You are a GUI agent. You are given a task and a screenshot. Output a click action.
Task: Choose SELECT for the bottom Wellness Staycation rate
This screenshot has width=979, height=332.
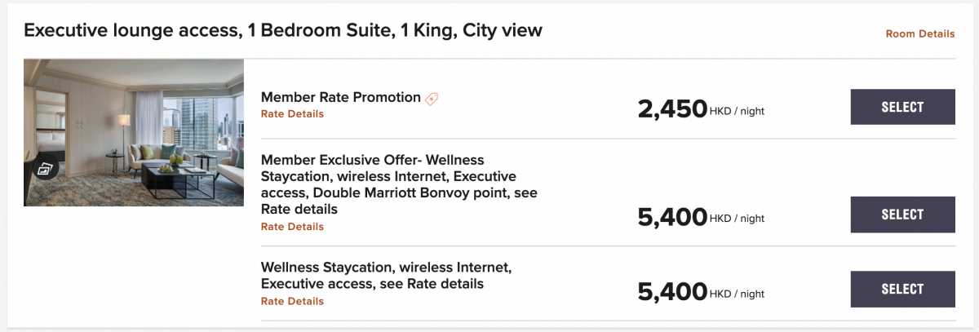point(902,289)
